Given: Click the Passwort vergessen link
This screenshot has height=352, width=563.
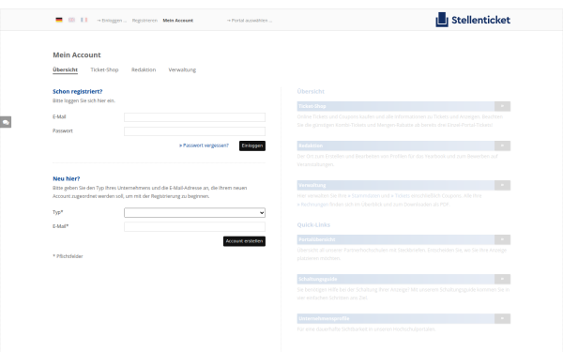Looking at the screenshot, I should [204, 145].
